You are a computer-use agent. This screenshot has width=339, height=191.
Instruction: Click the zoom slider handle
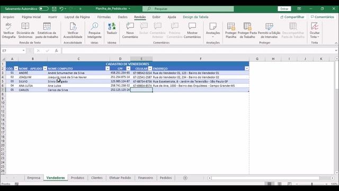(x=312, y=184)
